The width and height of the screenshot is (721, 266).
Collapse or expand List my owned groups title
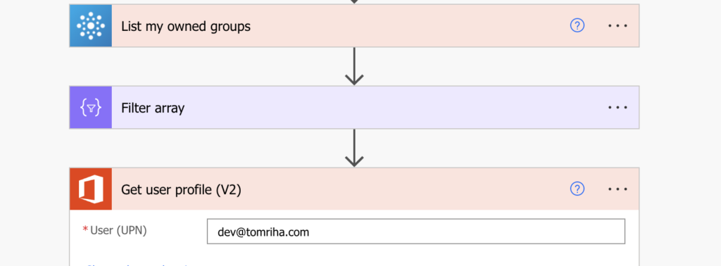point(186,27)
